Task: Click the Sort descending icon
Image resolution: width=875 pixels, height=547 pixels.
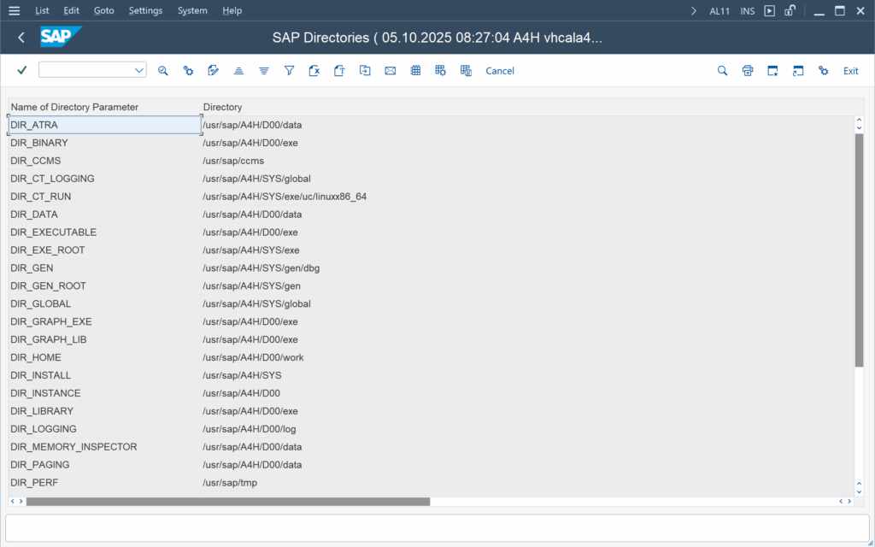Action: click(x=264, y=70)
